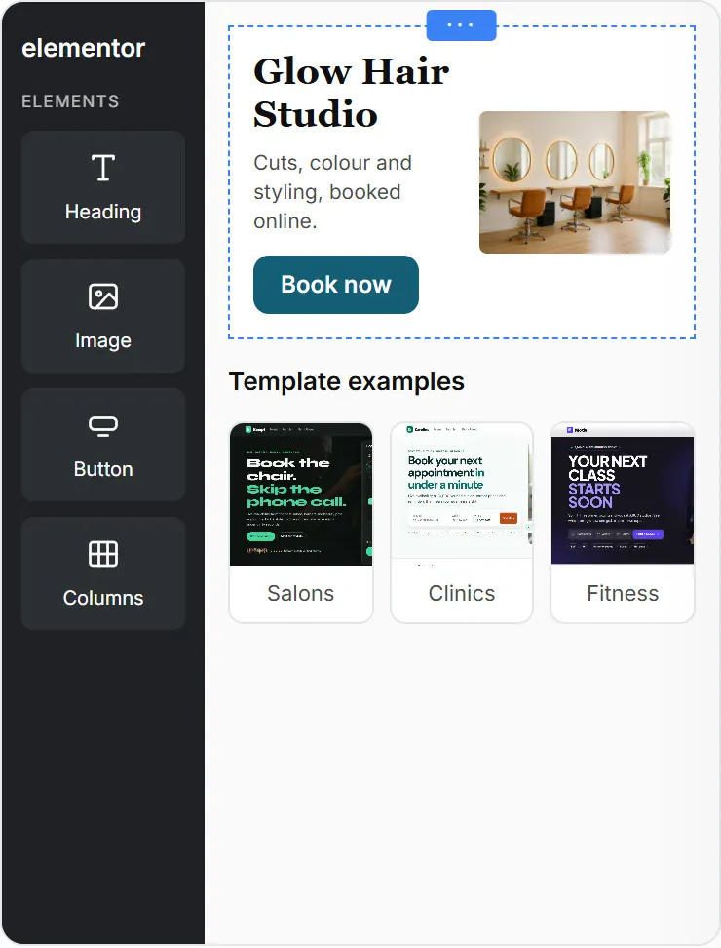Open the section handle with three dots

462,25
